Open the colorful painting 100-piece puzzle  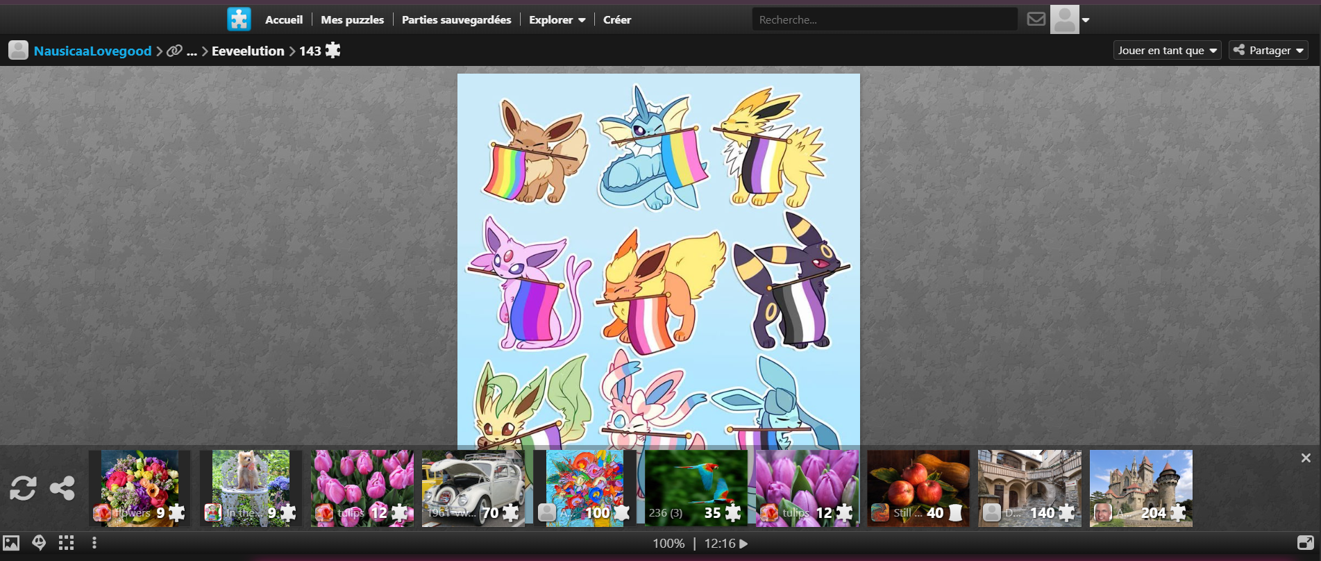pyautogui.click(x=584, y=488)
